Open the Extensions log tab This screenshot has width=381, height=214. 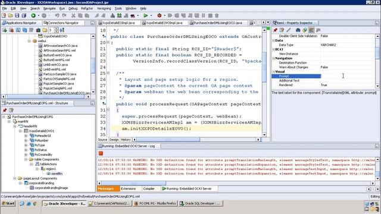(129, 188)
